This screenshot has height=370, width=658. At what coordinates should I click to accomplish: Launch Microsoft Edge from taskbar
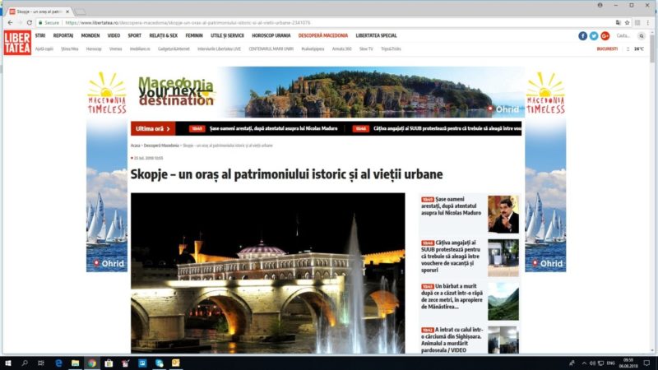pos(58,363)
